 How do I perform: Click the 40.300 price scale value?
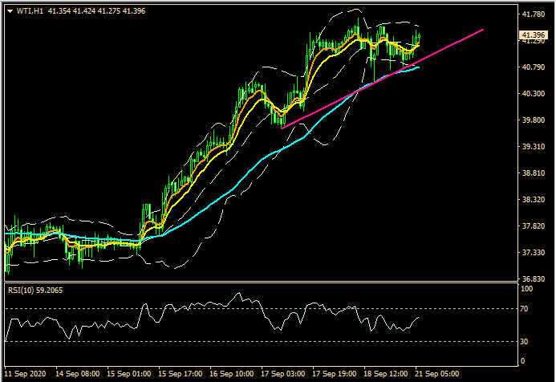point(532,94)
